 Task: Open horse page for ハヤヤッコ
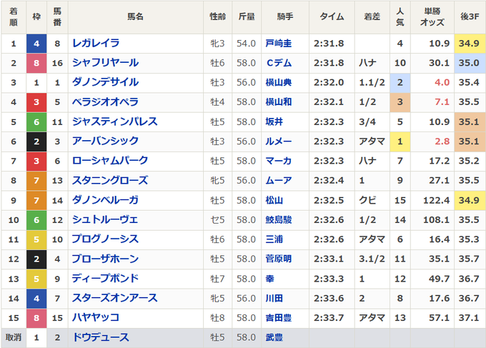tap(96, 318)
